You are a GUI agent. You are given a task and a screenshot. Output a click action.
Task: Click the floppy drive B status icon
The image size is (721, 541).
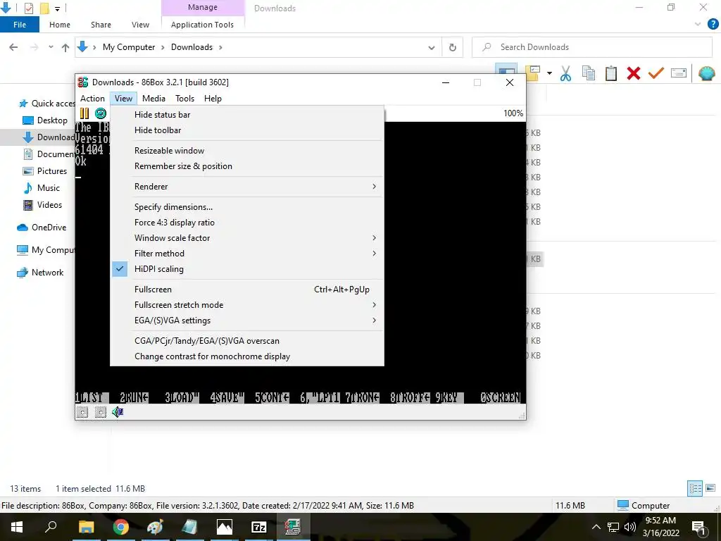pyautogui.click(x=100, y=412)
